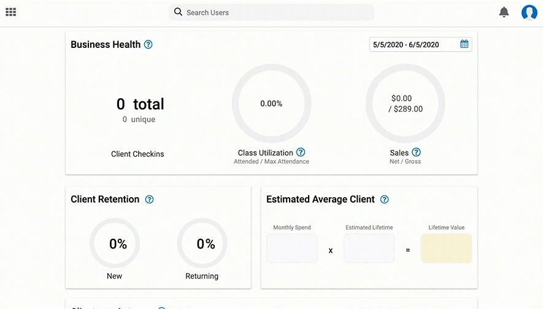Show help for Class Utilization

tap(301, 152)
